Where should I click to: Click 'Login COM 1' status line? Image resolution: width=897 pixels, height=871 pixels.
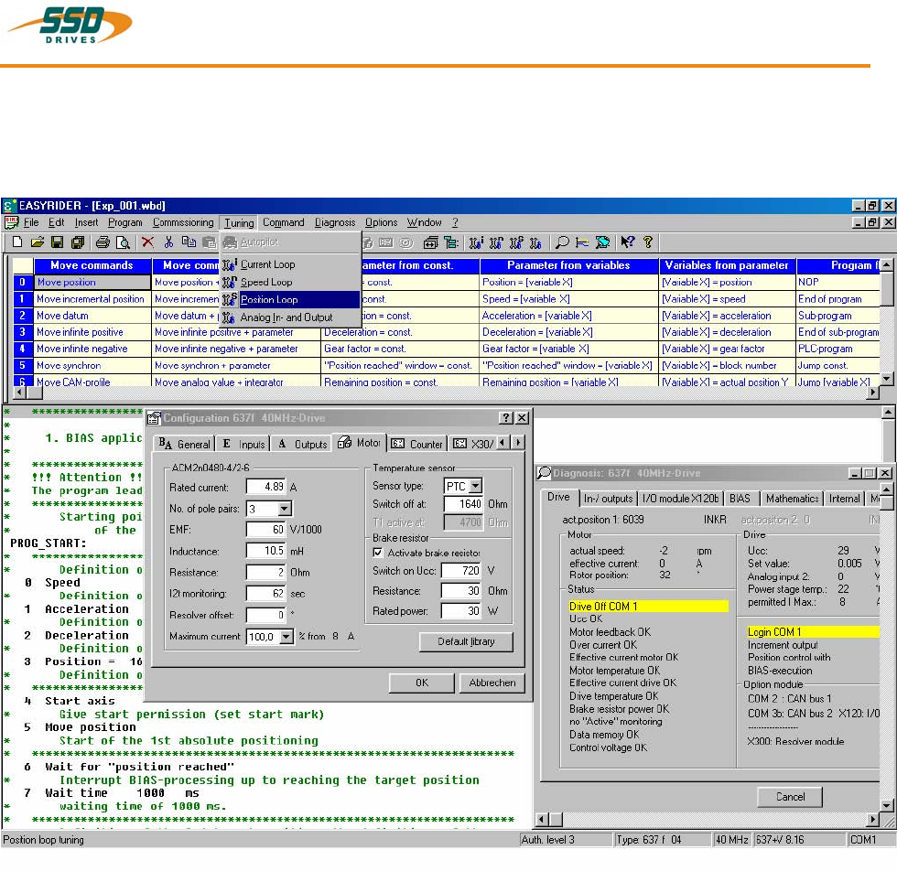[x=813, y=632]
